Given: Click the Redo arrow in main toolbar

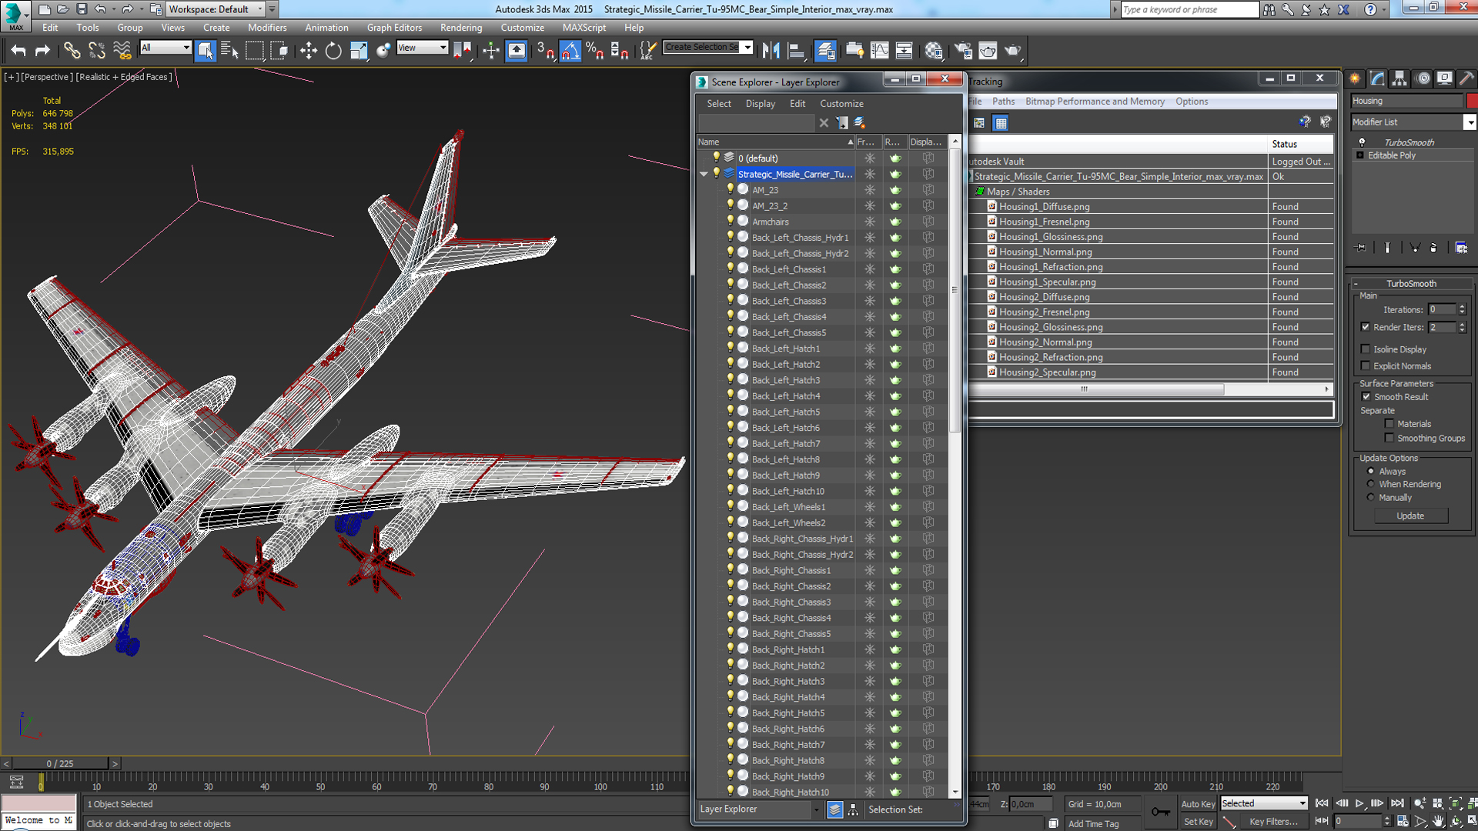Looking at the screenshot, I should click(42, 51).
